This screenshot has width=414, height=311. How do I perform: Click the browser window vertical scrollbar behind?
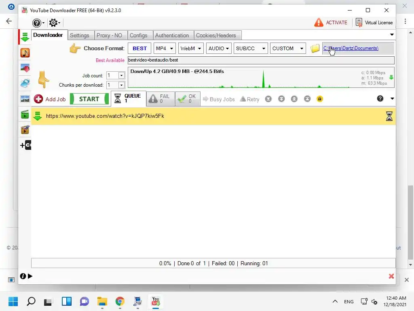coord(410,222)
